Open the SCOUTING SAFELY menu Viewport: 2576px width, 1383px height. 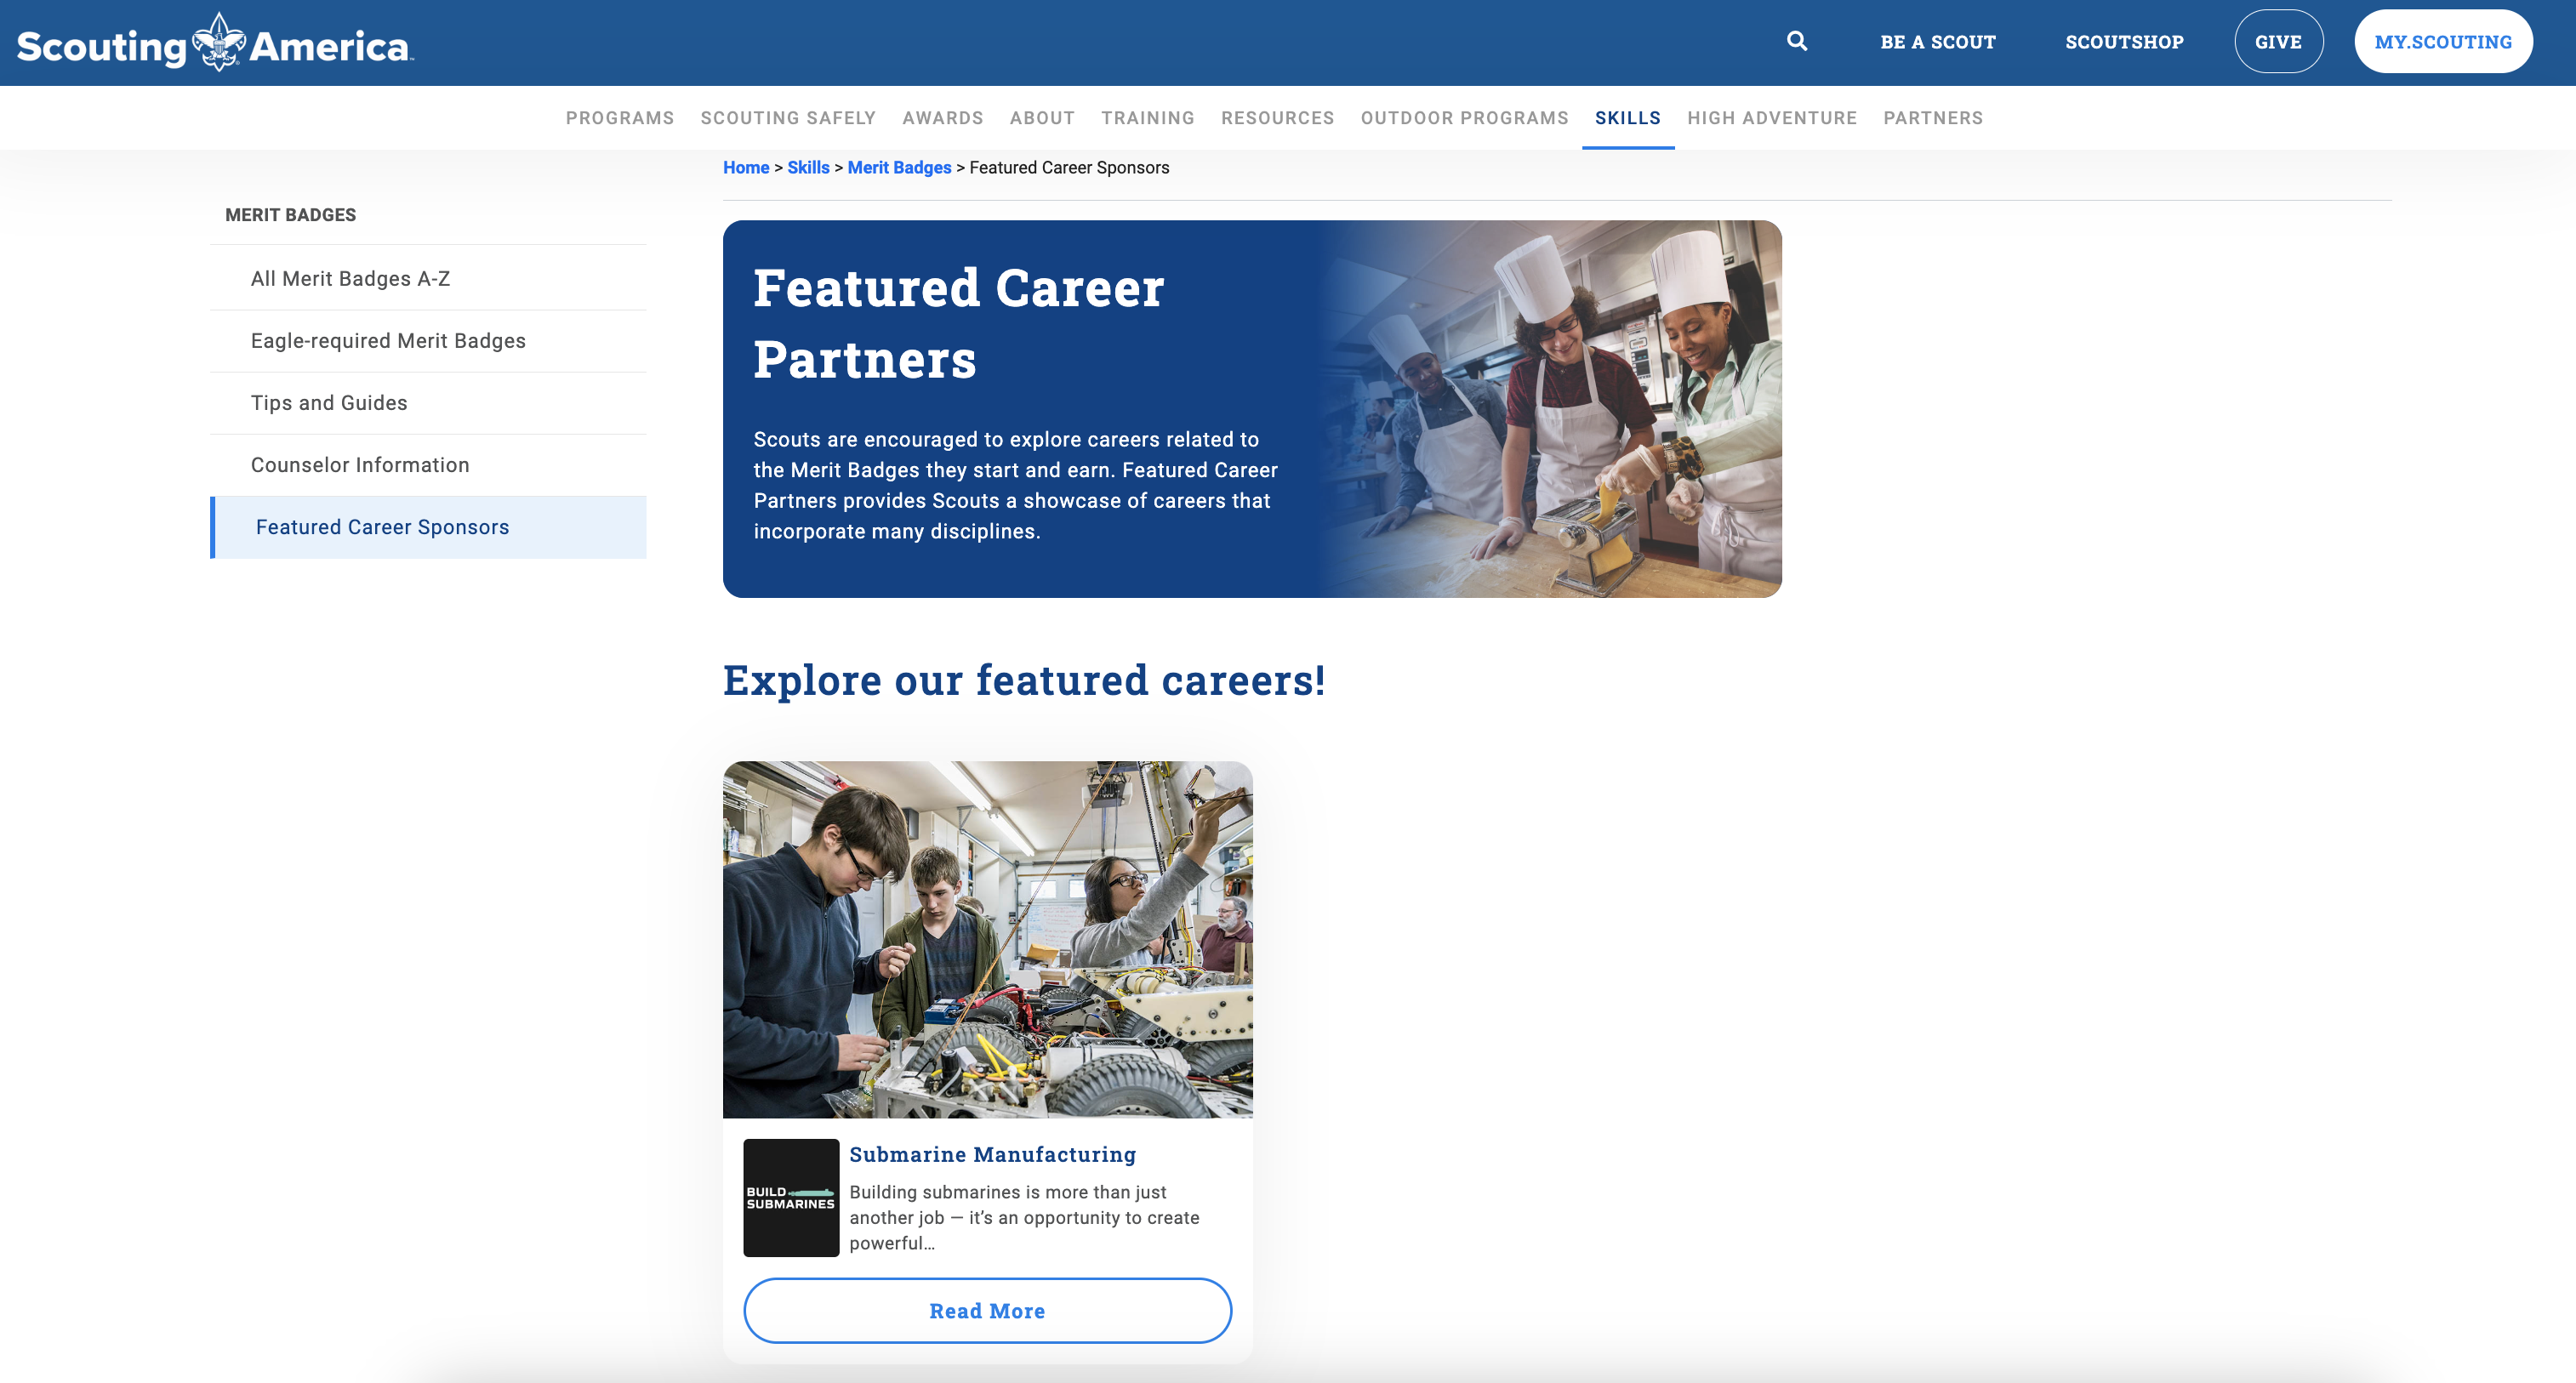[788, 118]
